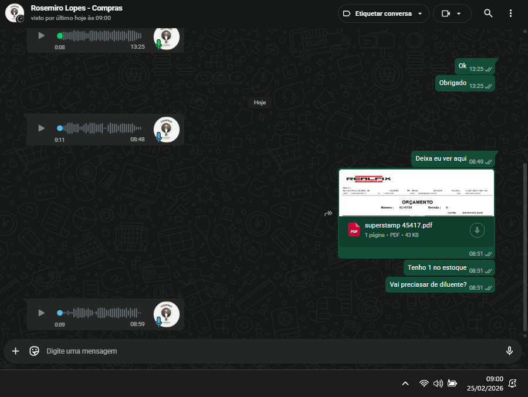Open Rosemiro Lopes profile picture
The height and width of the screenshot is (397, 528).
tap(14, 13)
